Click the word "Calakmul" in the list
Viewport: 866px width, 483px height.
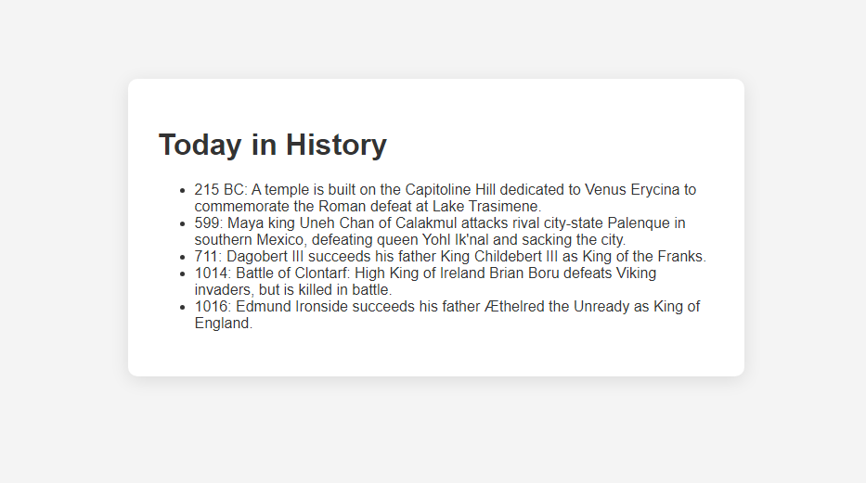(x=426, y=223)
